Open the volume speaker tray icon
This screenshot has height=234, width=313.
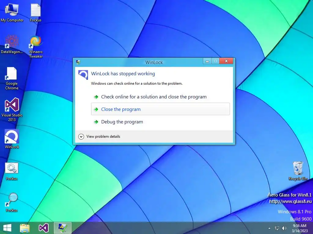click(x=284, y=228)
